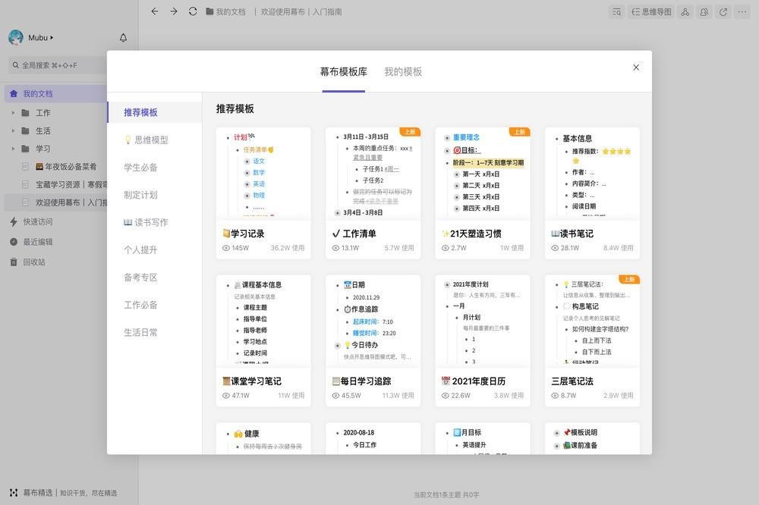Open 生活日常 template category
The height and width of the screenshot is (505, 759).
click(x=154, y=332)
